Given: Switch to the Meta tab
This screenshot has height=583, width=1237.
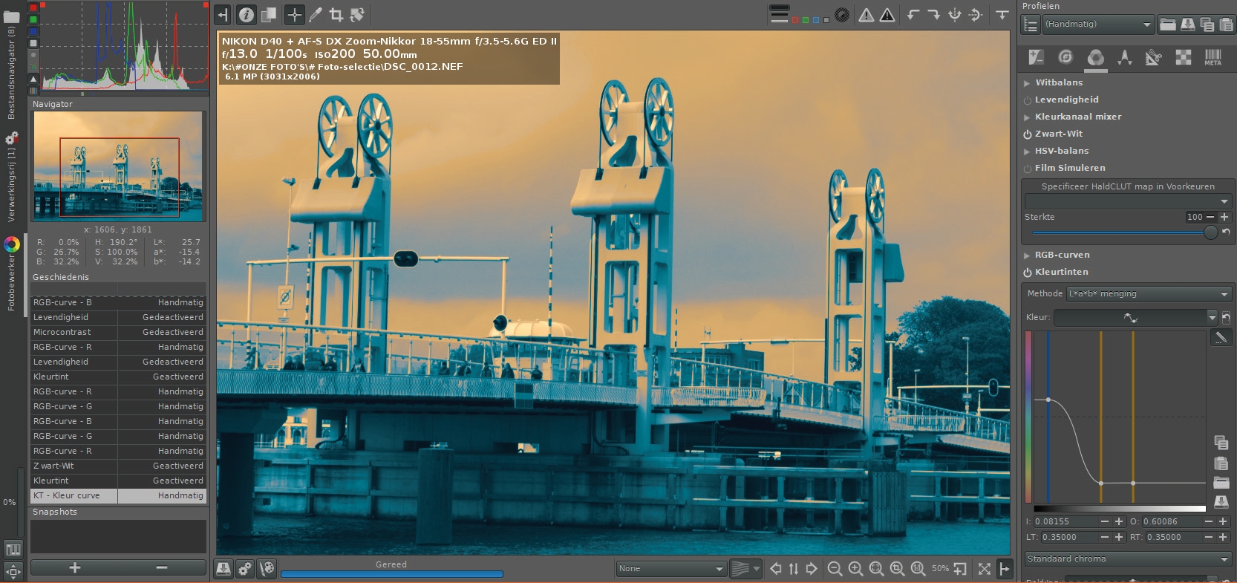Looking at the screenshot, I should tap(1212, 57).
